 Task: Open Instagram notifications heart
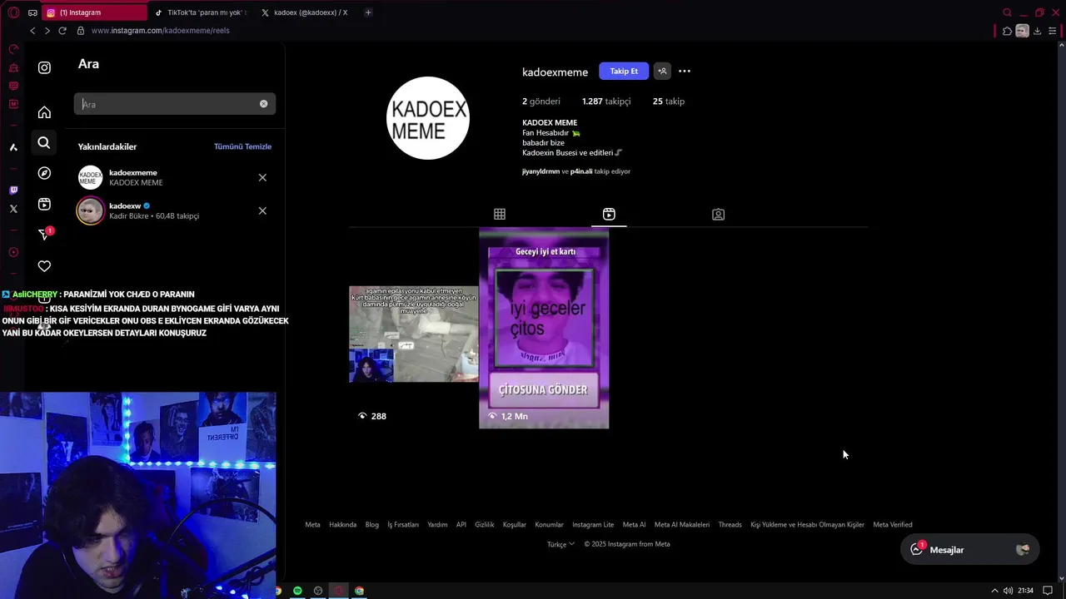tap(44, 266)
